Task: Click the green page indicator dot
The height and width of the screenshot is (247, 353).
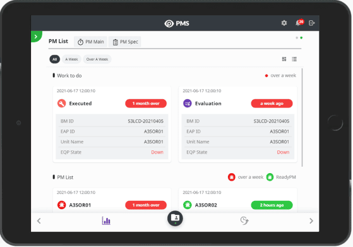Action: tap(301, 38)
